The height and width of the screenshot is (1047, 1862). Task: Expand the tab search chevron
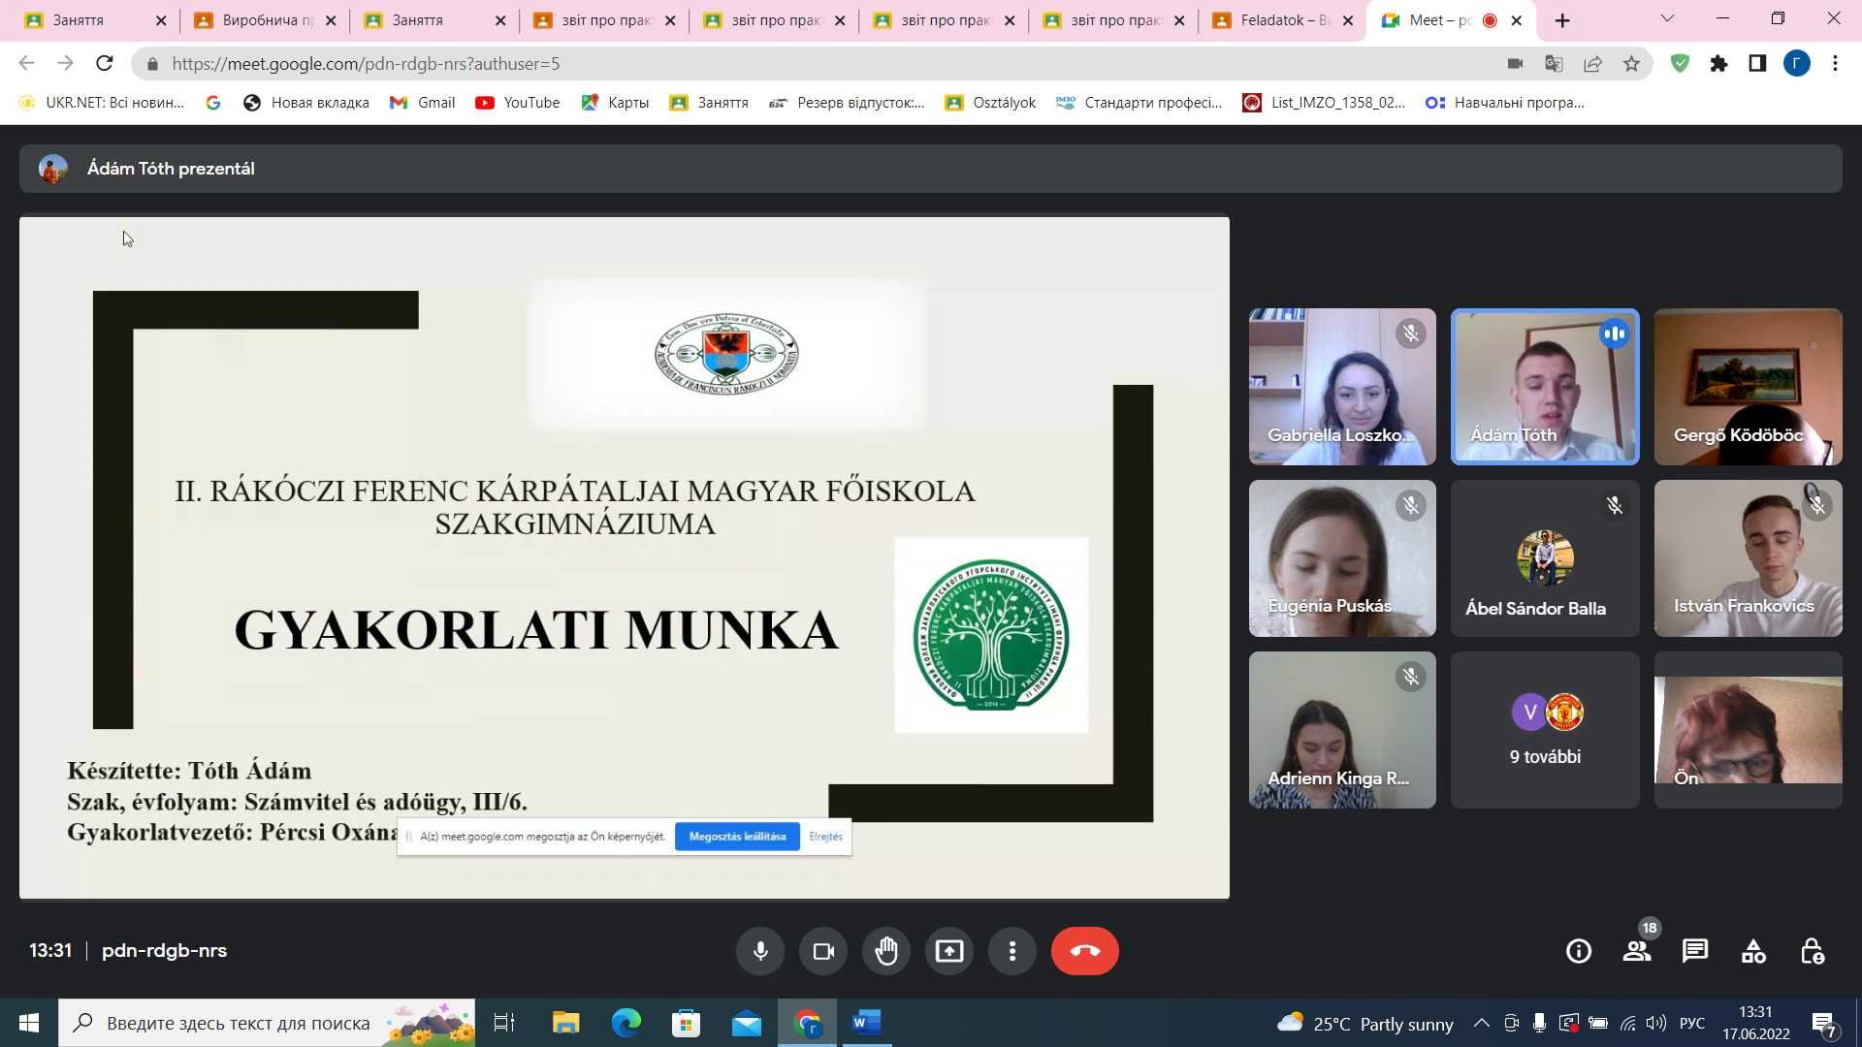point(1667,19)
